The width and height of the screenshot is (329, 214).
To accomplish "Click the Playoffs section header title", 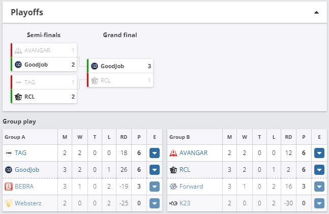I will click(27, 12).
